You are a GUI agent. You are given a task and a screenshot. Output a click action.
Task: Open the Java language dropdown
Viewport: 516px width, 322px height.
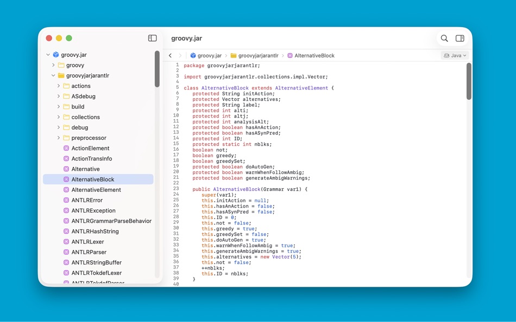(455, 55)
